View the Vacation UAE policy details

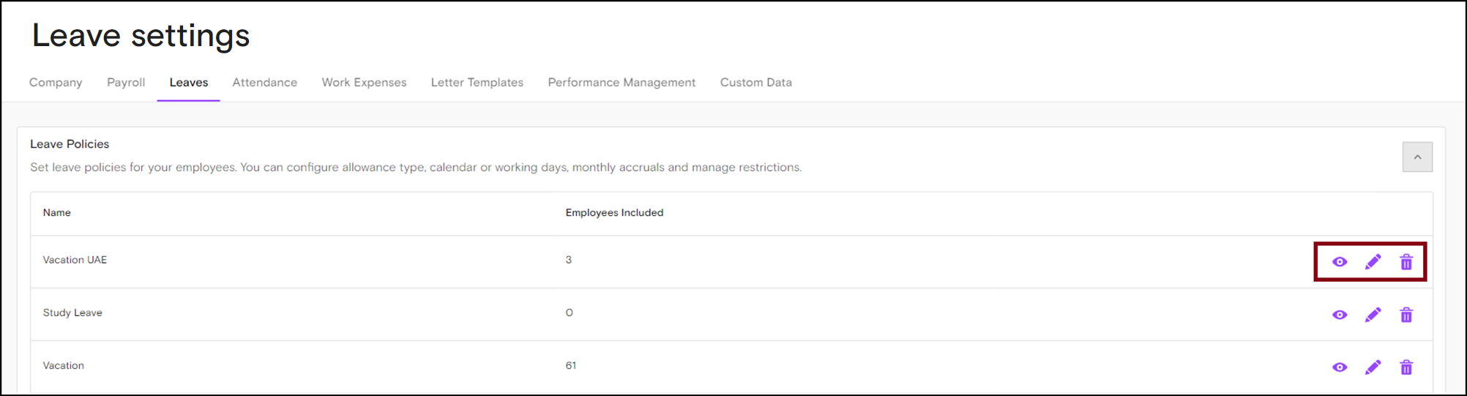click(1340, 262)
